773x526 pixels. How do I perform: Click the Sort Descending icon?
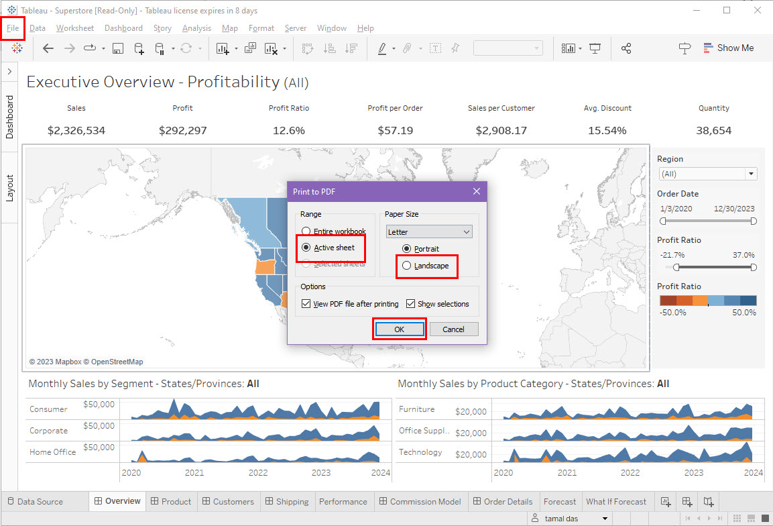click(351, 48)
